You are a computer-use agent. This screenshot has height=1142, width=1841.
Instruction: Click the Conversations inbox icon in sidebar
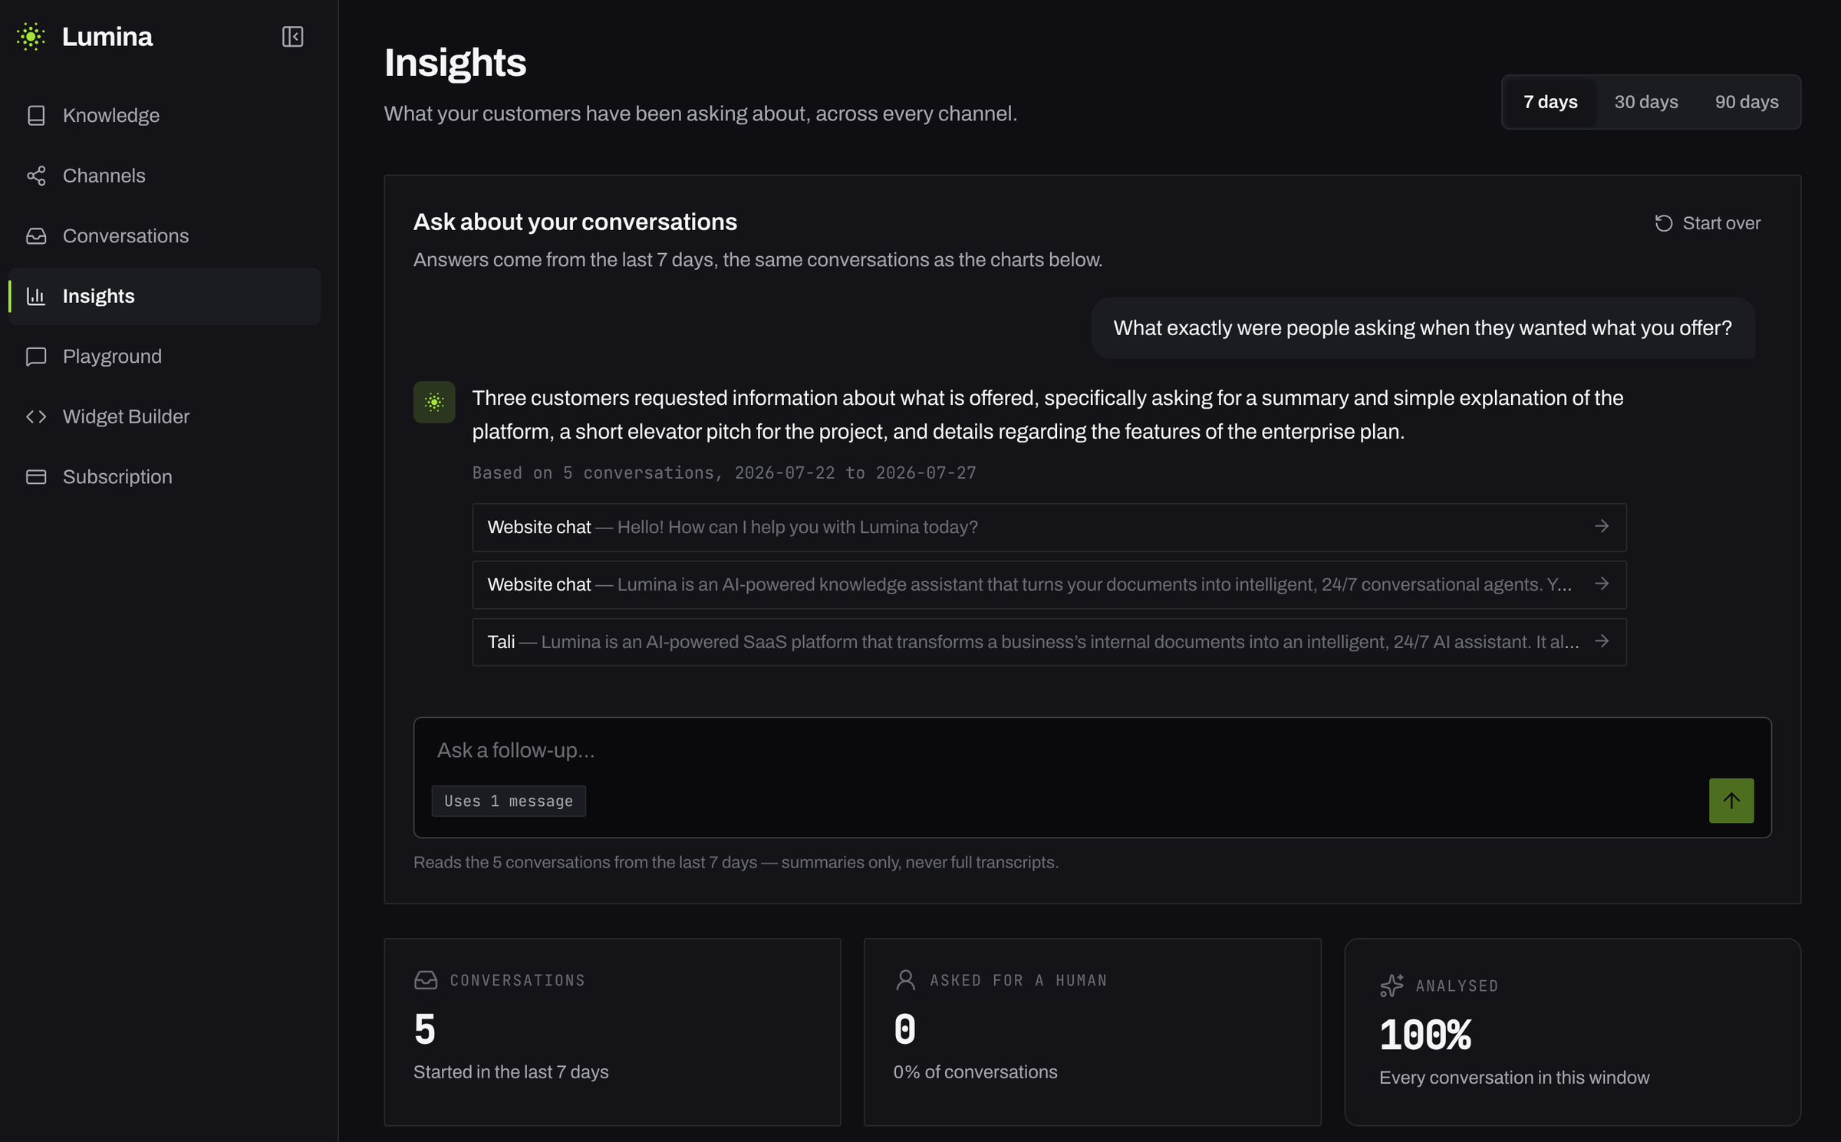[x=36, y=235]
